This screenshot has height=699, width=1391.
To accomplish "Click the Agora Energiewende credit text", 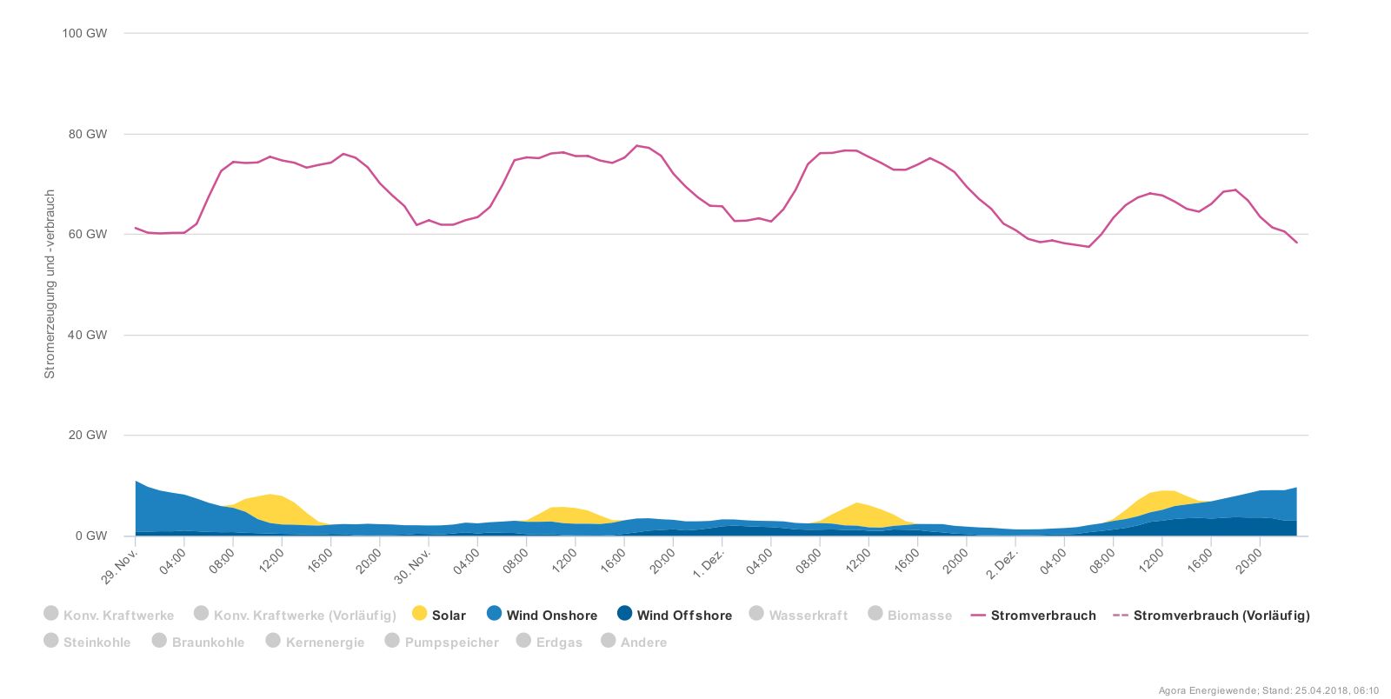I will coord(1268,691).
